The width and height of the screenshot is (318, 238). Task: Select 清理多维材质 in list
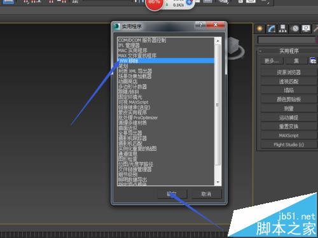point(166,123)
